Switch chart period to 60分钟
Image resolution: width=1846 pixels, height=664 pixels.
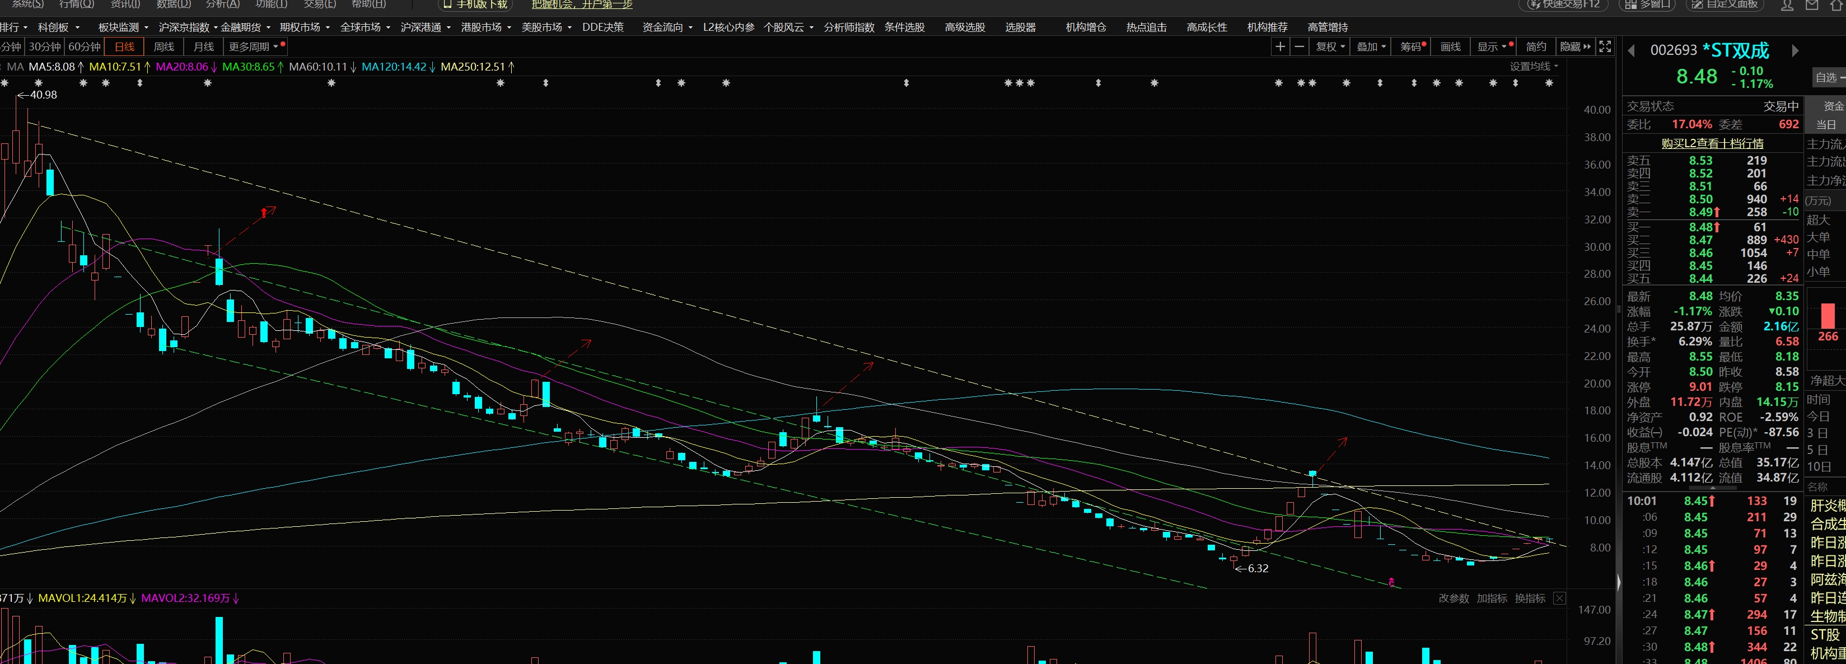click(x=84, y=46)
